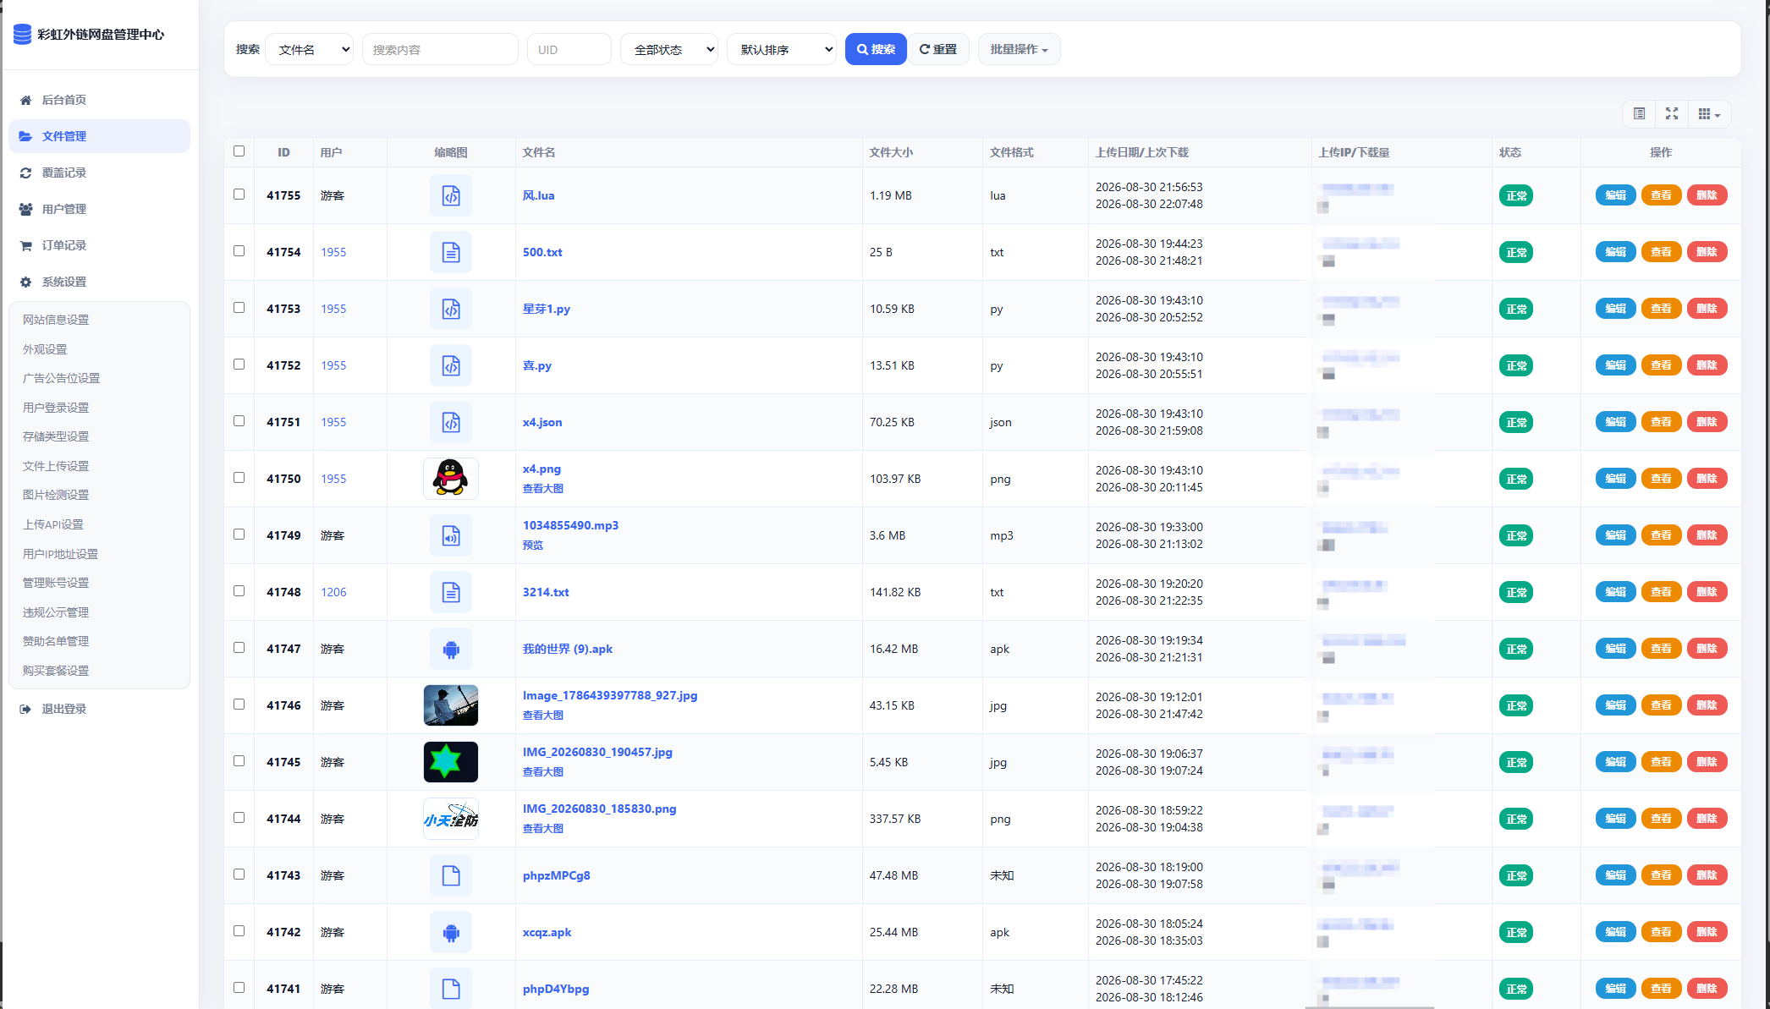
Task: Toggle the select-all checkbox in table header
Action: click(239, 151)
